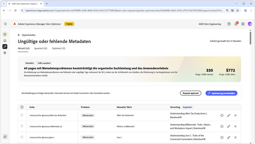Image resolution: width=255 pixels, height=144 pixels.
Task: Click the back arrow next to Opportunities
Action: (x=19, y=35)
